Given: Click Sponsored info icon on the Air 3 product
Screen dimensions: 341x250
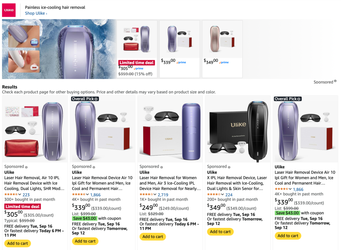Looking at the screenshot, I should pyautogui.click(x=161, y=167).
